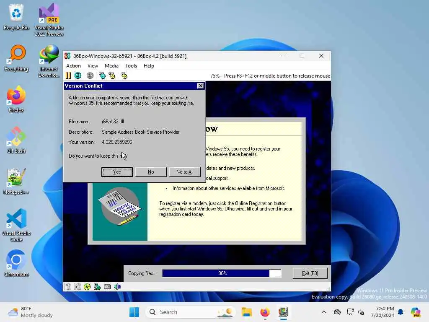Choose No to All button
429x322 pixels.
pyautogui.click(x=185, y=172)
